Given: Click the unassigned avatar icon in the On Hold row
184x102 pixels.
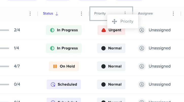Looking at the screenshot, I should point(142,66).
